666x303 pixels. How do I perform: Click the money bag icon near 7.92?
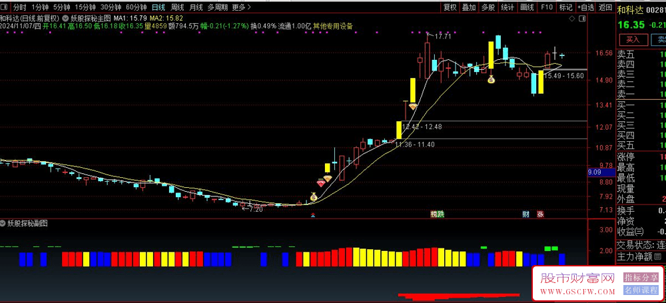pyautogui.click(x=314, y=196)
